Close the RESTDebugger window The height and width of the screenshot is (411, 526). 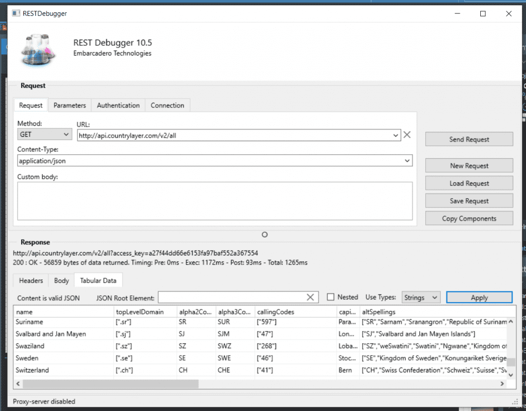(509, 13)
